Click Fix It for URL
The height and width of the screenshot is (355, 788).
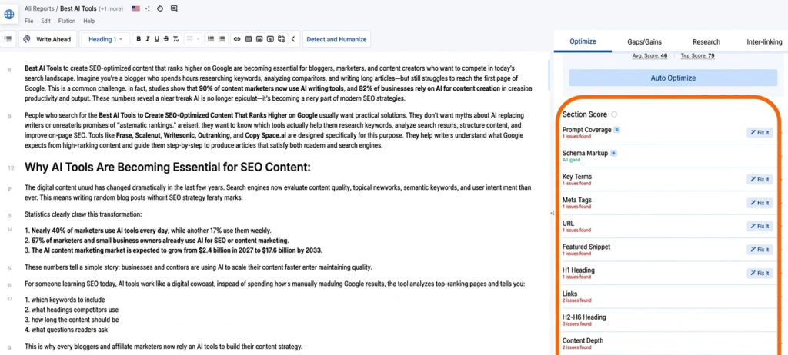[x=760, y=226]
